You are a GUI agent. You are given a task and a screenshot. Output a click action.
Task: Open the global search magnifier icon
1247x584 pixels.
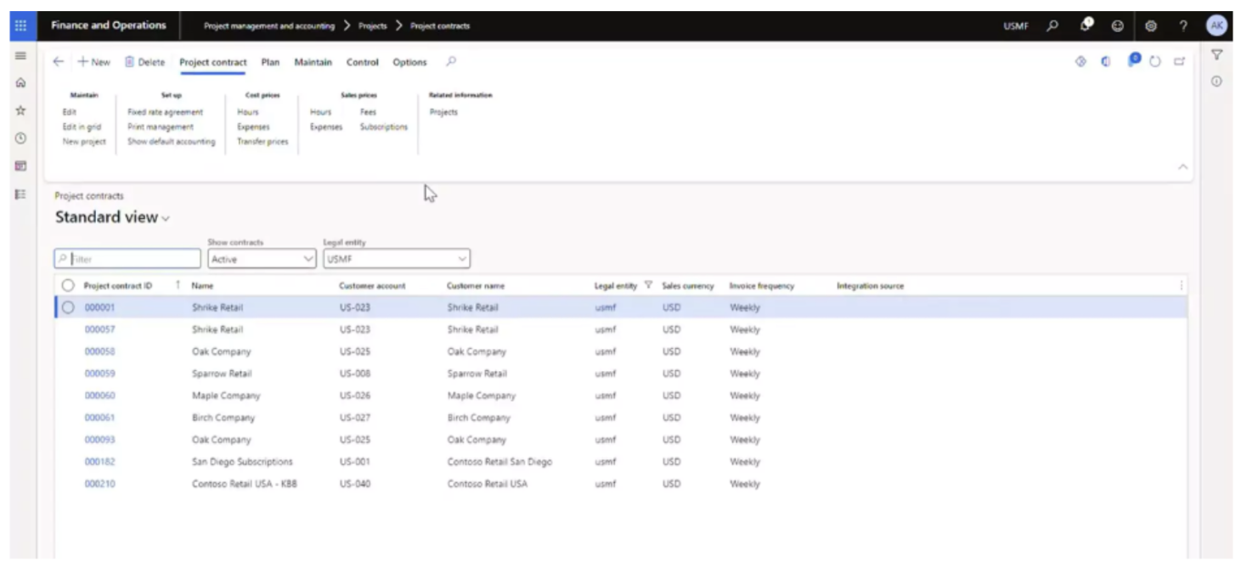[1052, 25]
